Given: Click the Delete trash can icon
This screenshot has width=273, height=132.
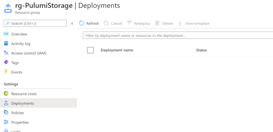Looking at the screenshot, I should pos(157,23).
